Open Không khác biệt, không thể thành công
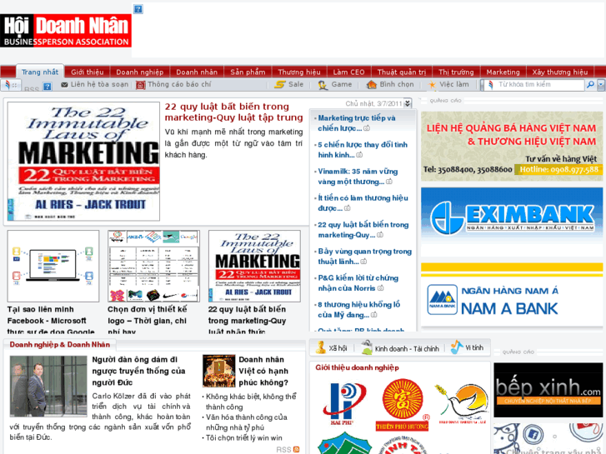606x454 pixels. coord(251,402)
